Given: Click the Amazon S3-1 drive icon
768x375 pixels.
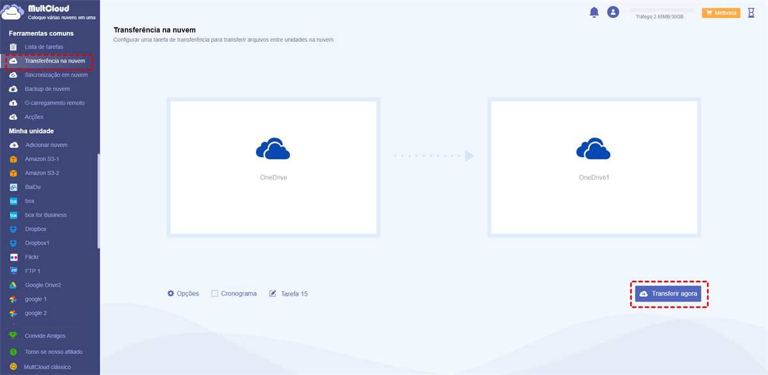Looking at the screenshot, I should click(13, 159).
